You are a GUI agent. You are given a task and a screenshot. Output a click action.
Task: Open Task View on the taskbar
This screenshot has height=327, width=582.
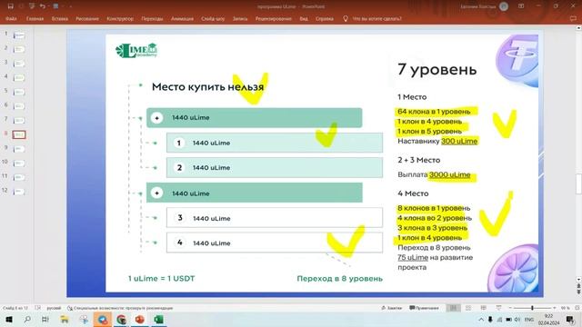(45, 319)
